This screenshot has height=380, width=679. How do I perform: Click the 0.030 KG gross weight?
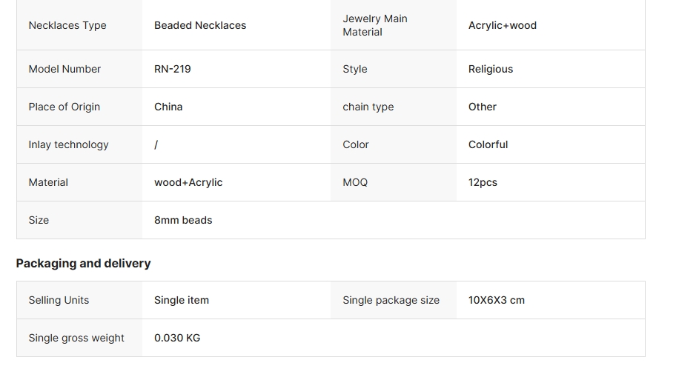(177, 338)
